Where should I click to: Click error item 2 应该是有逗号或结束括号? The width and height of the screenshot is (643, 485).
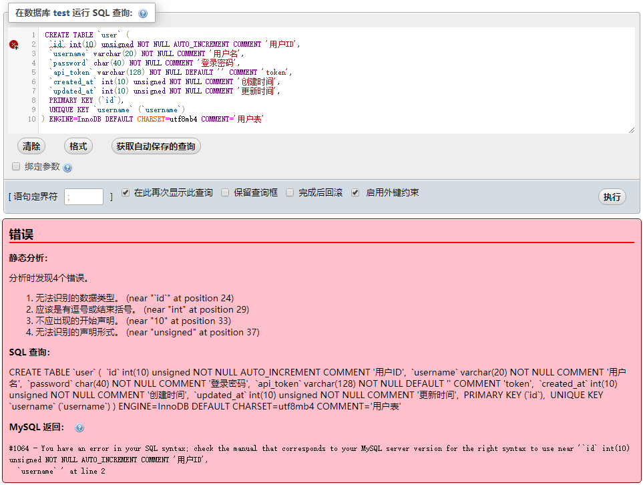click(x=142, y=309)
